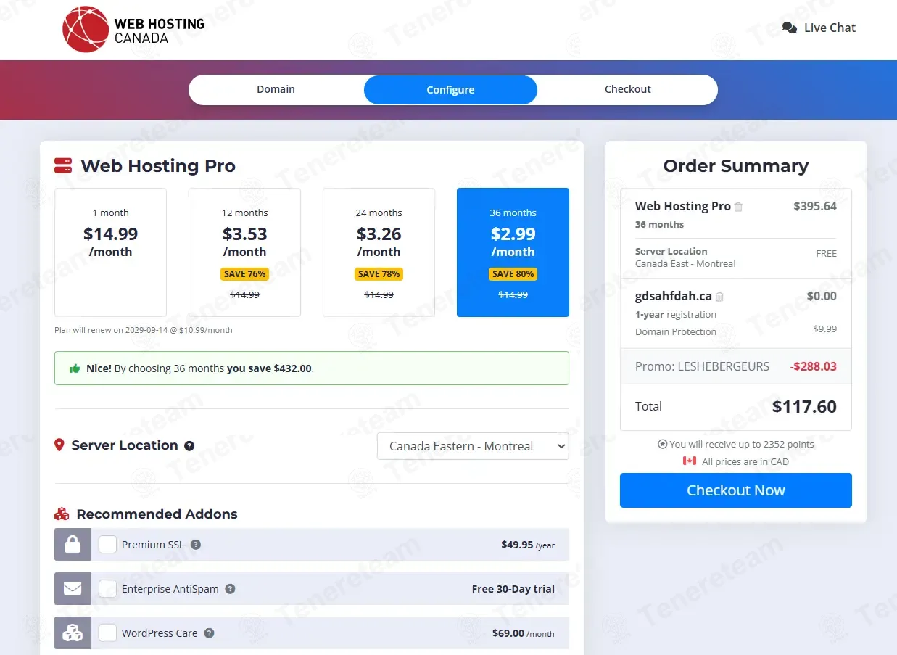Enable the Premium SSL checkbox
The image size is (897, 655).
[x=107, y=545]
